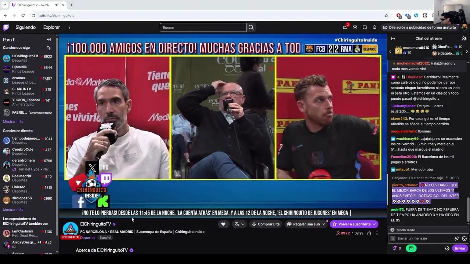
Task: Click the Shazam extension icon
Action: coord(416,15)
